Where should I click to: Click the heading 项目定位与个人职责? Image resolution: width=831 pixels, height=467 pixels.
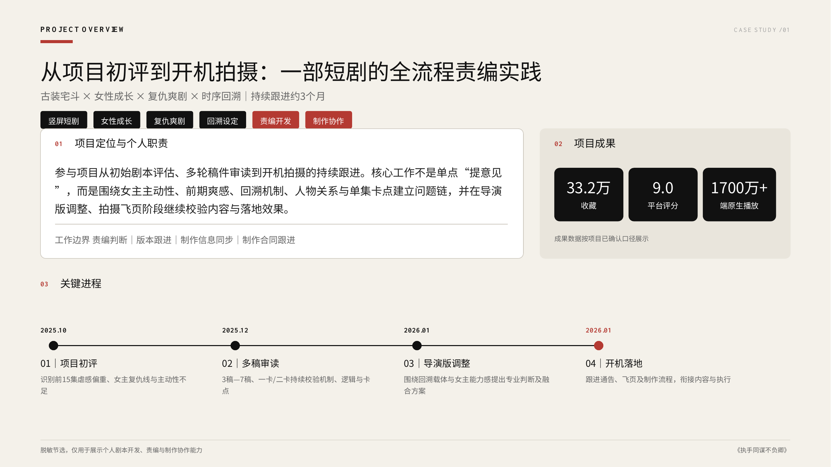point(121,143)
